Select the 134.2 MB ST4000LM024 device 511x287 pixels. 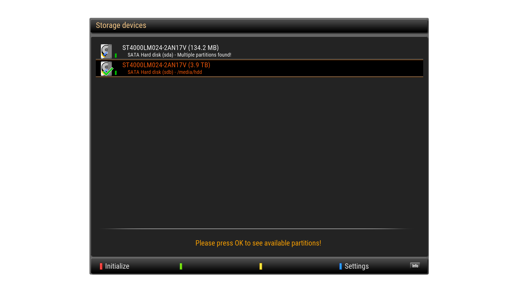(x=259, y=51)
